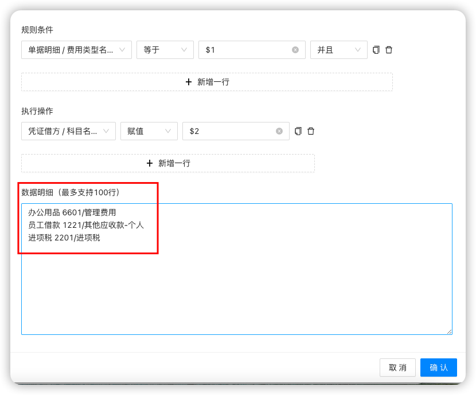
Task: Expand the 赋值 operation dropdown
Action: coord(149,131)
